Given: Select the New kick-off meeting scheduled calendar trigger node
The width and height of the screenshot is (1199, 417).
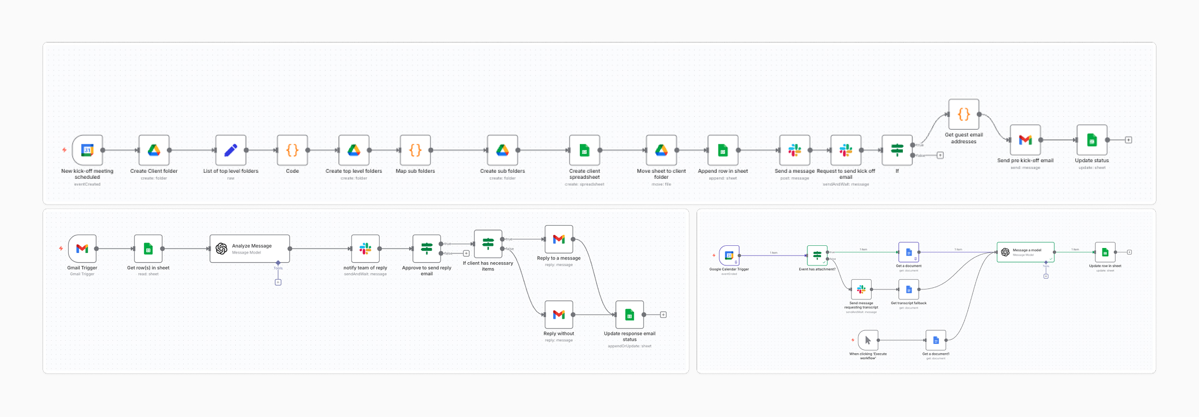Looking at the screenshot, I should click(x=87, y=150).
